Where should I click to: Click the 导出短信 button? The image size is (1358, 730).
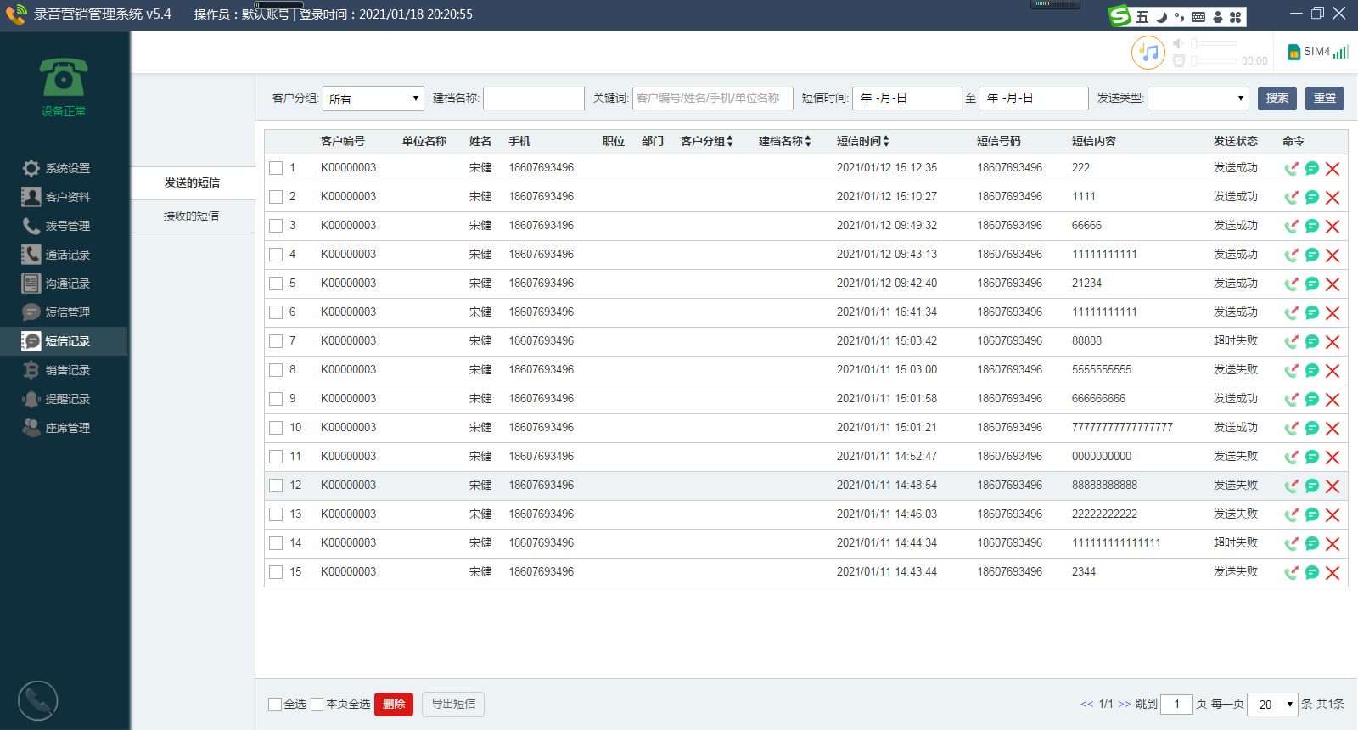(453, 705)
